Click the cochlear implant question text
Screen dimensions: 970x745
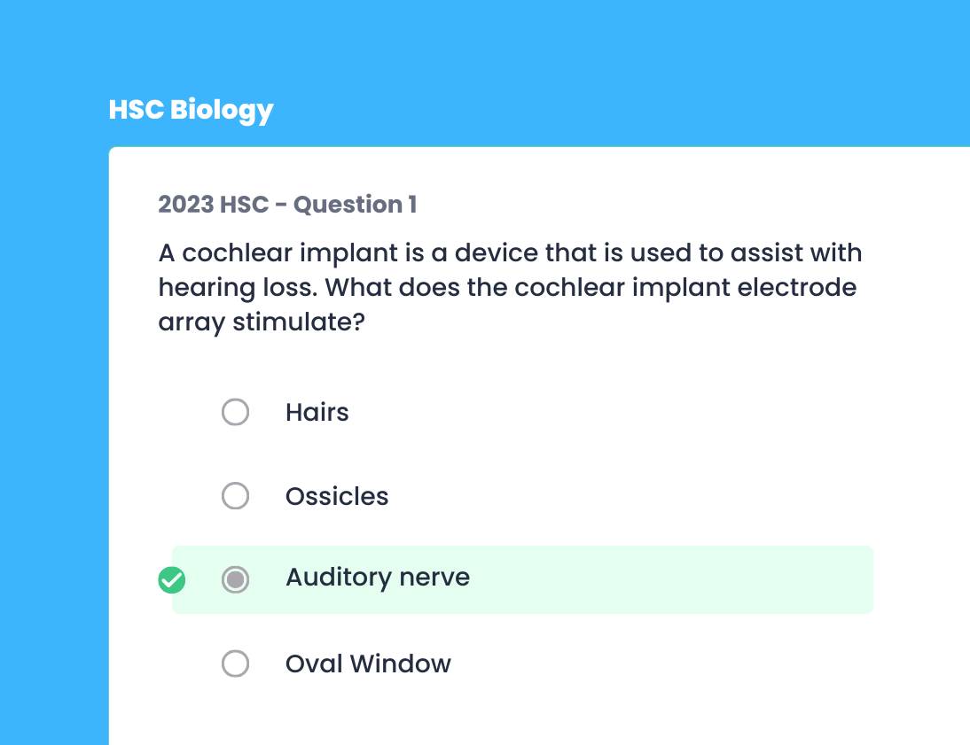tap(510, 288)
